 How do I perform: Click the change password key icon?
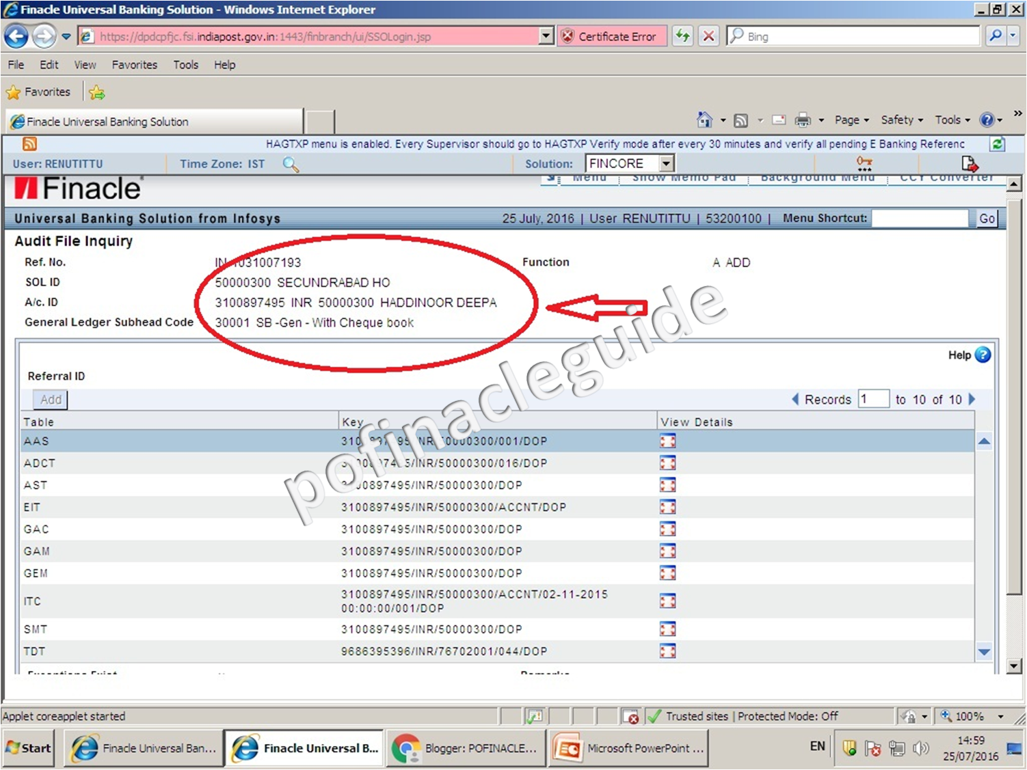(x=864, y=163)
